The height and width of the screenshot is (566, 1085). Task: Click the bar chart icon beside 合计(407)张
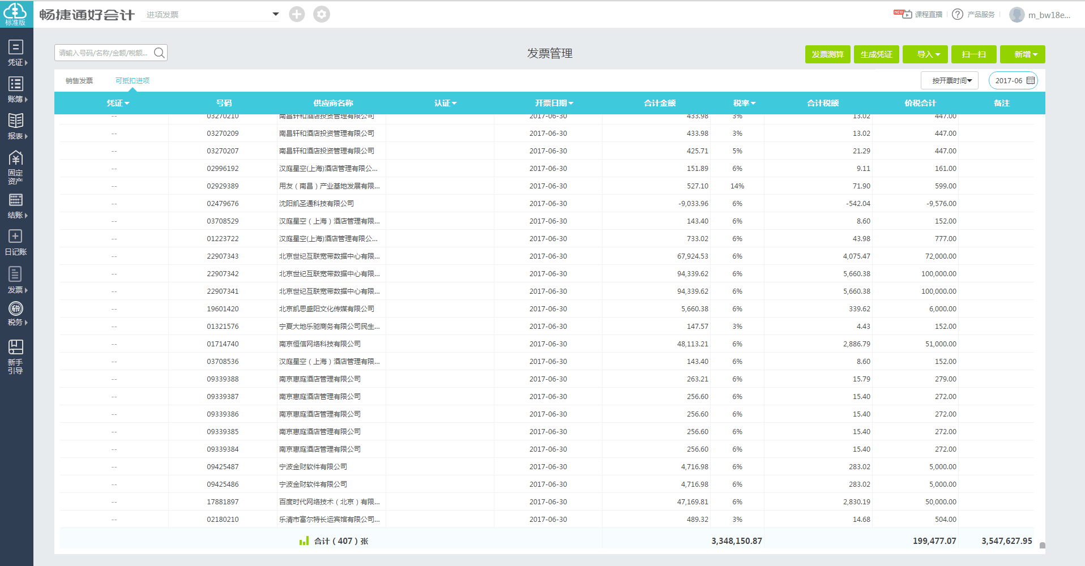(304, 541)
